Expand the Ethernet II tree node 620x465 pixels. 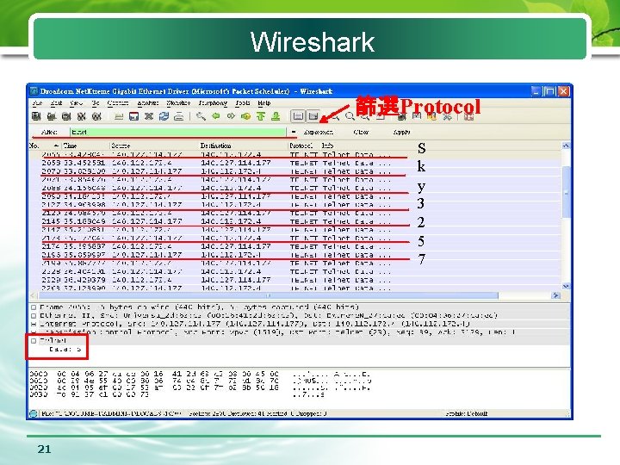34,315
